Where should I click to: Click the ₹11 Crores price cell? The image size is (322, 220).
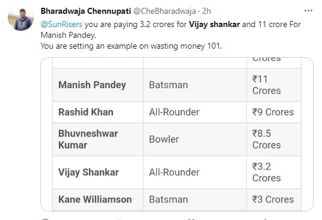click(x=274, y=85)
